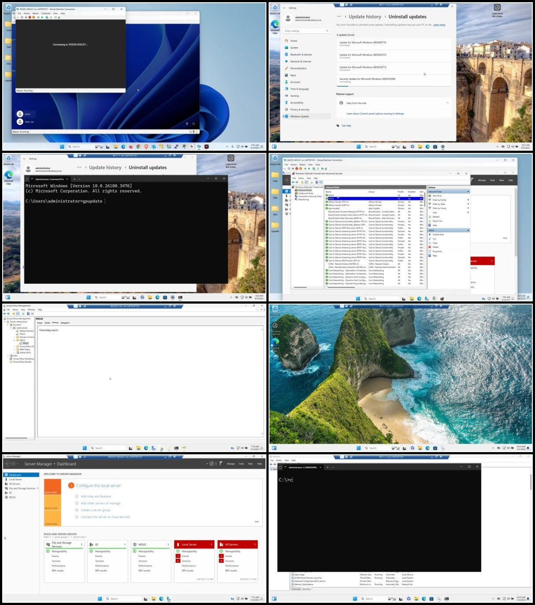
Task: Click the refresh icon in the Server Manager Dashboard header
Action: point(212,464)
